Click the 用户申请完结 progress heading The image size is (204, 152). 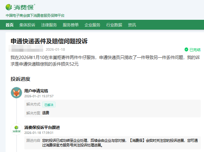(36, 91)
